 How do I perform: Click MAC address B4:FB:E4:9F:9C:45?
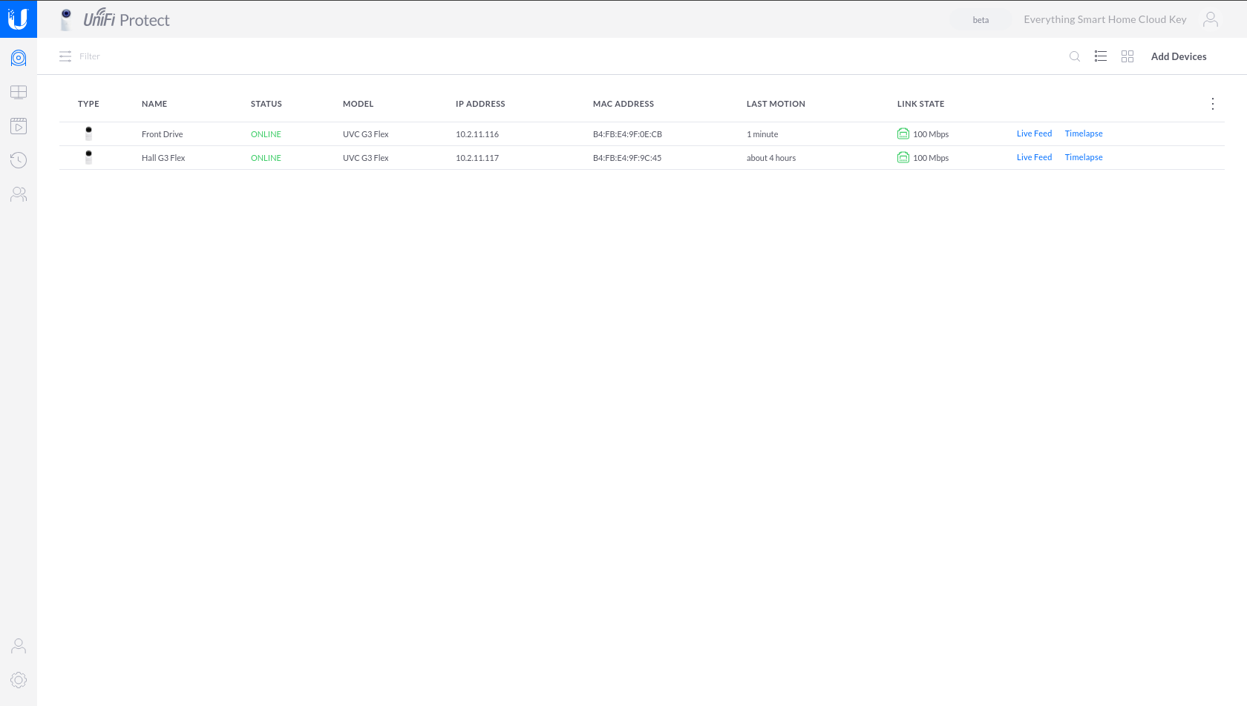(627, 158)
